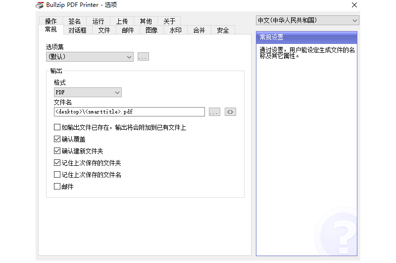The width and height of the screenshot is (396, 263).
Task: Switch to the 签名 tab
Action: [75, 21]
